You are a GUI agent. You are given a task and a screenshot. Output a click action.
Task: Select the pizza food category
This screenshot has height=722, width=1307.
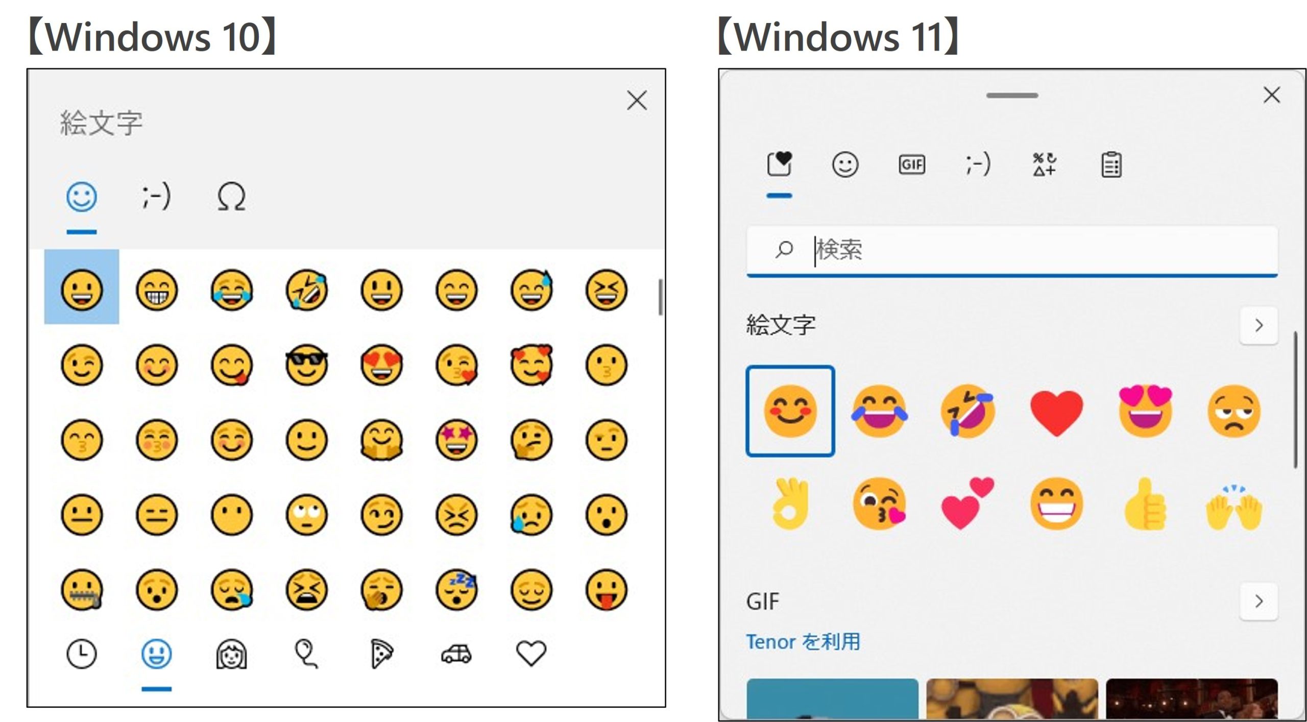pyautogui.click(x=382, y=654)
